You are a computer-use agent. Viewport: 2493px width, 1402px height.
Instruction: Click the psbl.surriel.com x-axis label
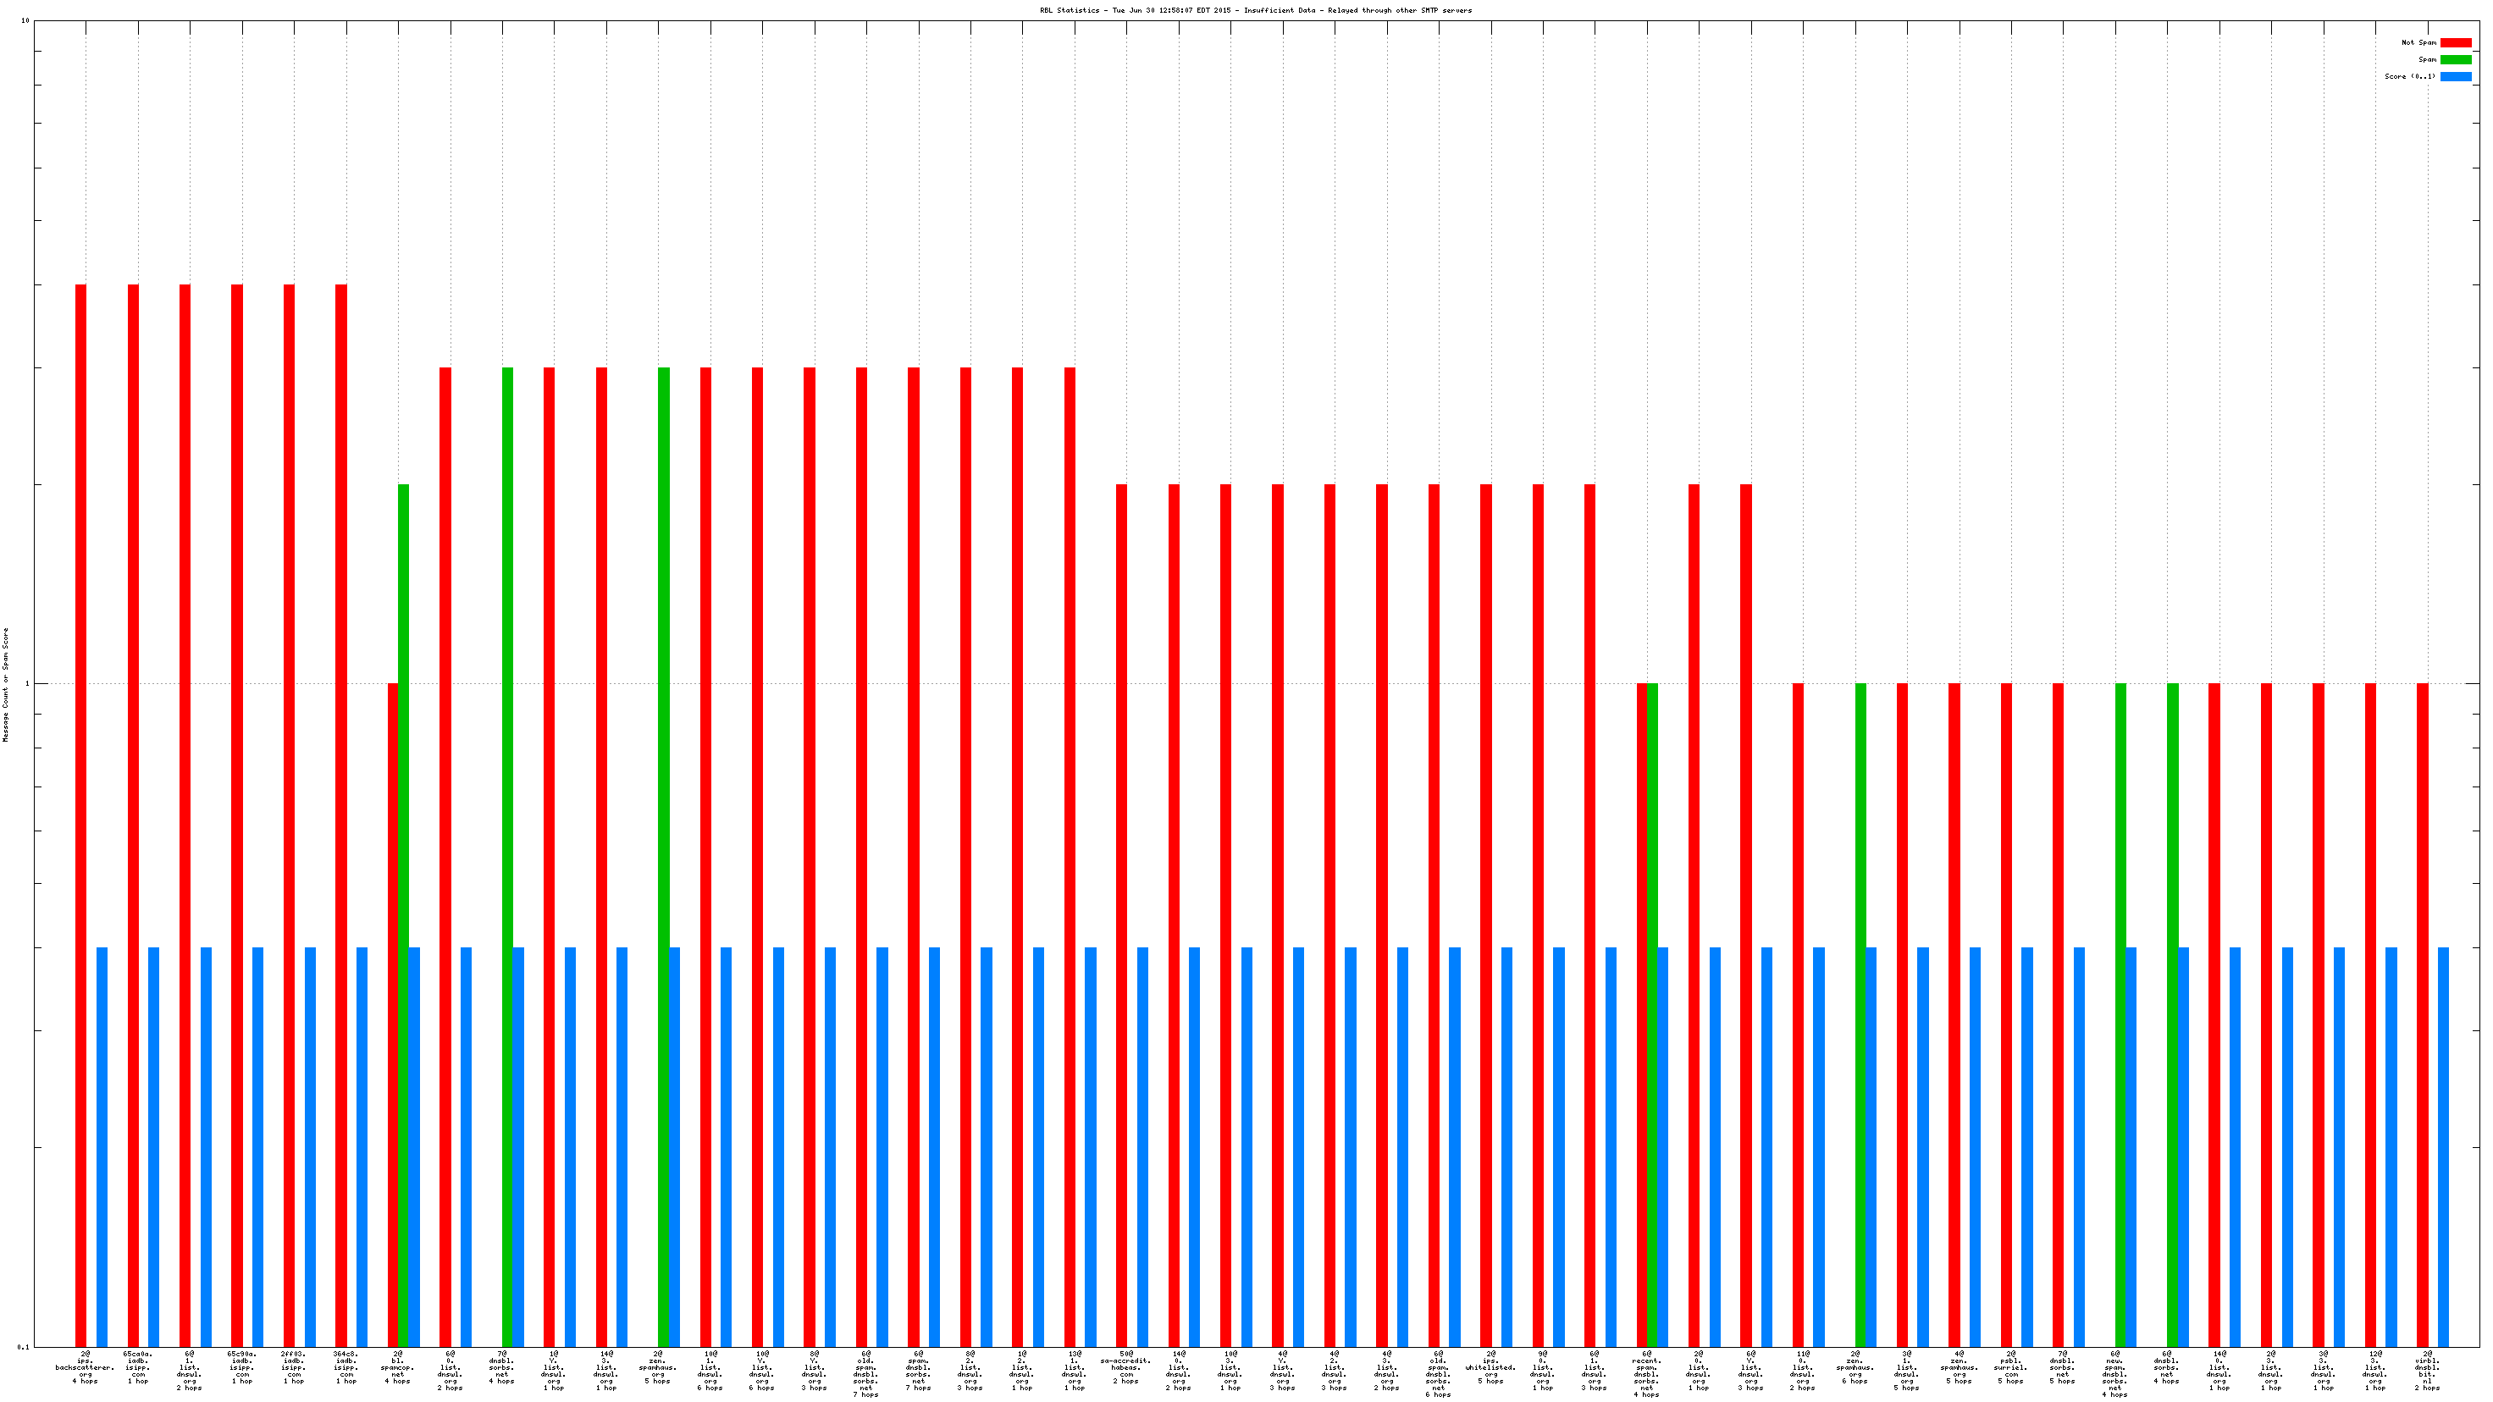click(2010, 1367)
